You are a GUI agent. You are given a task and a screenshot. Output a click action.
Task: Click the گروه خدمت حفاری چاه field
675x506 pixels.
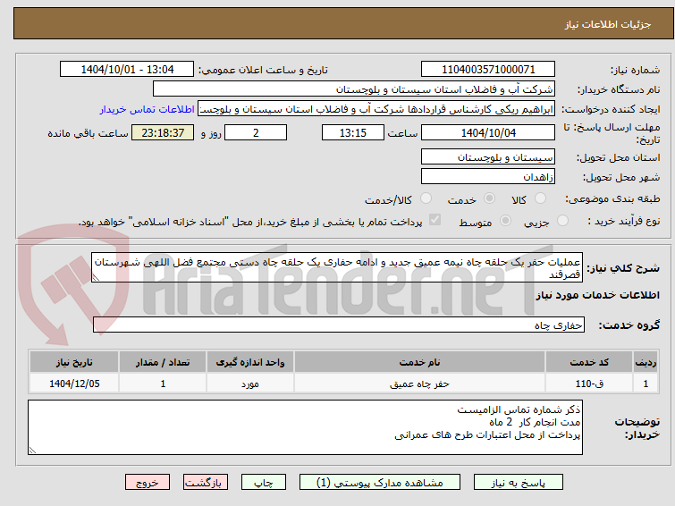tap(338, 325)
